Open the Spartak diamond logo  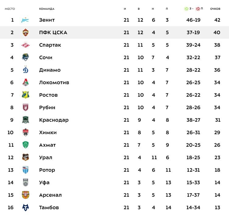[25, 45]
